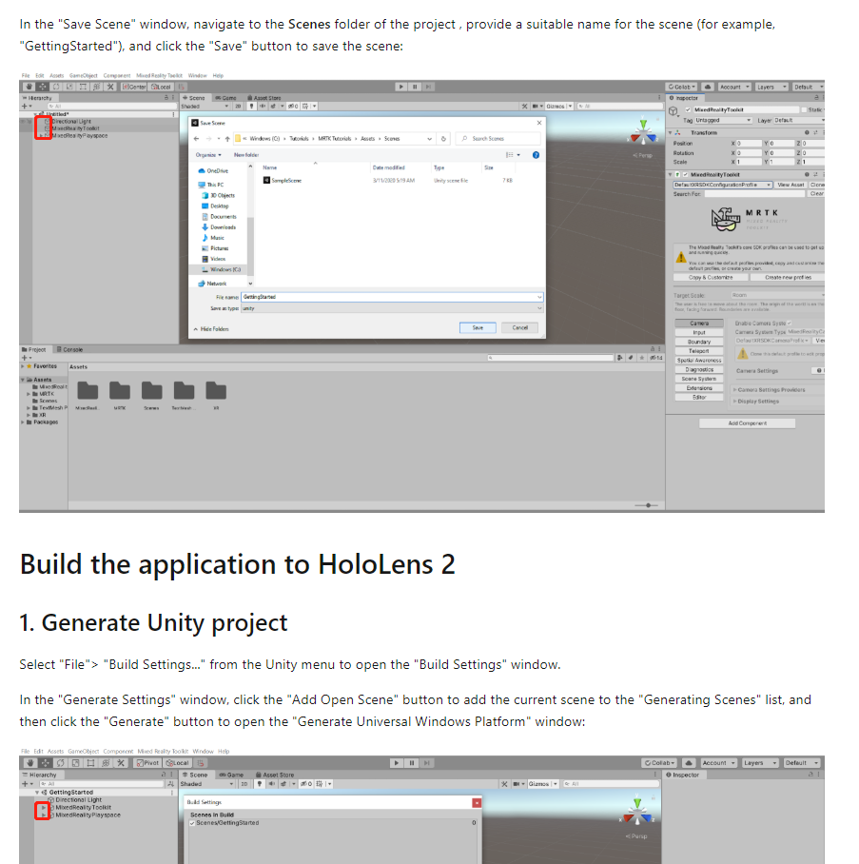Select the Move tool in Save Scene screenshot

(43, 87)
